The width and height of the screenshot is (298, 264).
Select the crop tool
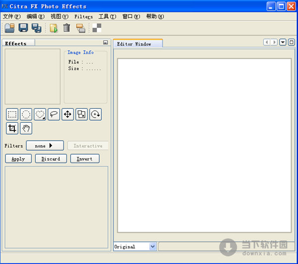(x=12, y=128)
